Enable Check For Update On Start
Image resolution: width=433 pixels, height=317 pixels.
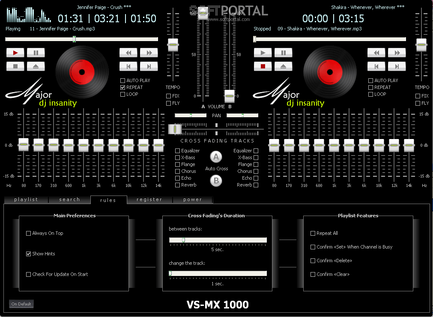[x=28, y=275]
